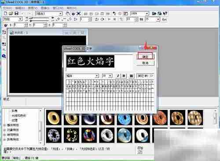Select 纹理 in the effects tree

click(15, 120)
